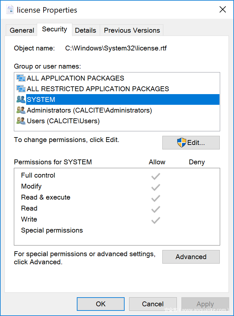Open the Details tab
The height and width of the screenshot is (316, 234).
86,30
